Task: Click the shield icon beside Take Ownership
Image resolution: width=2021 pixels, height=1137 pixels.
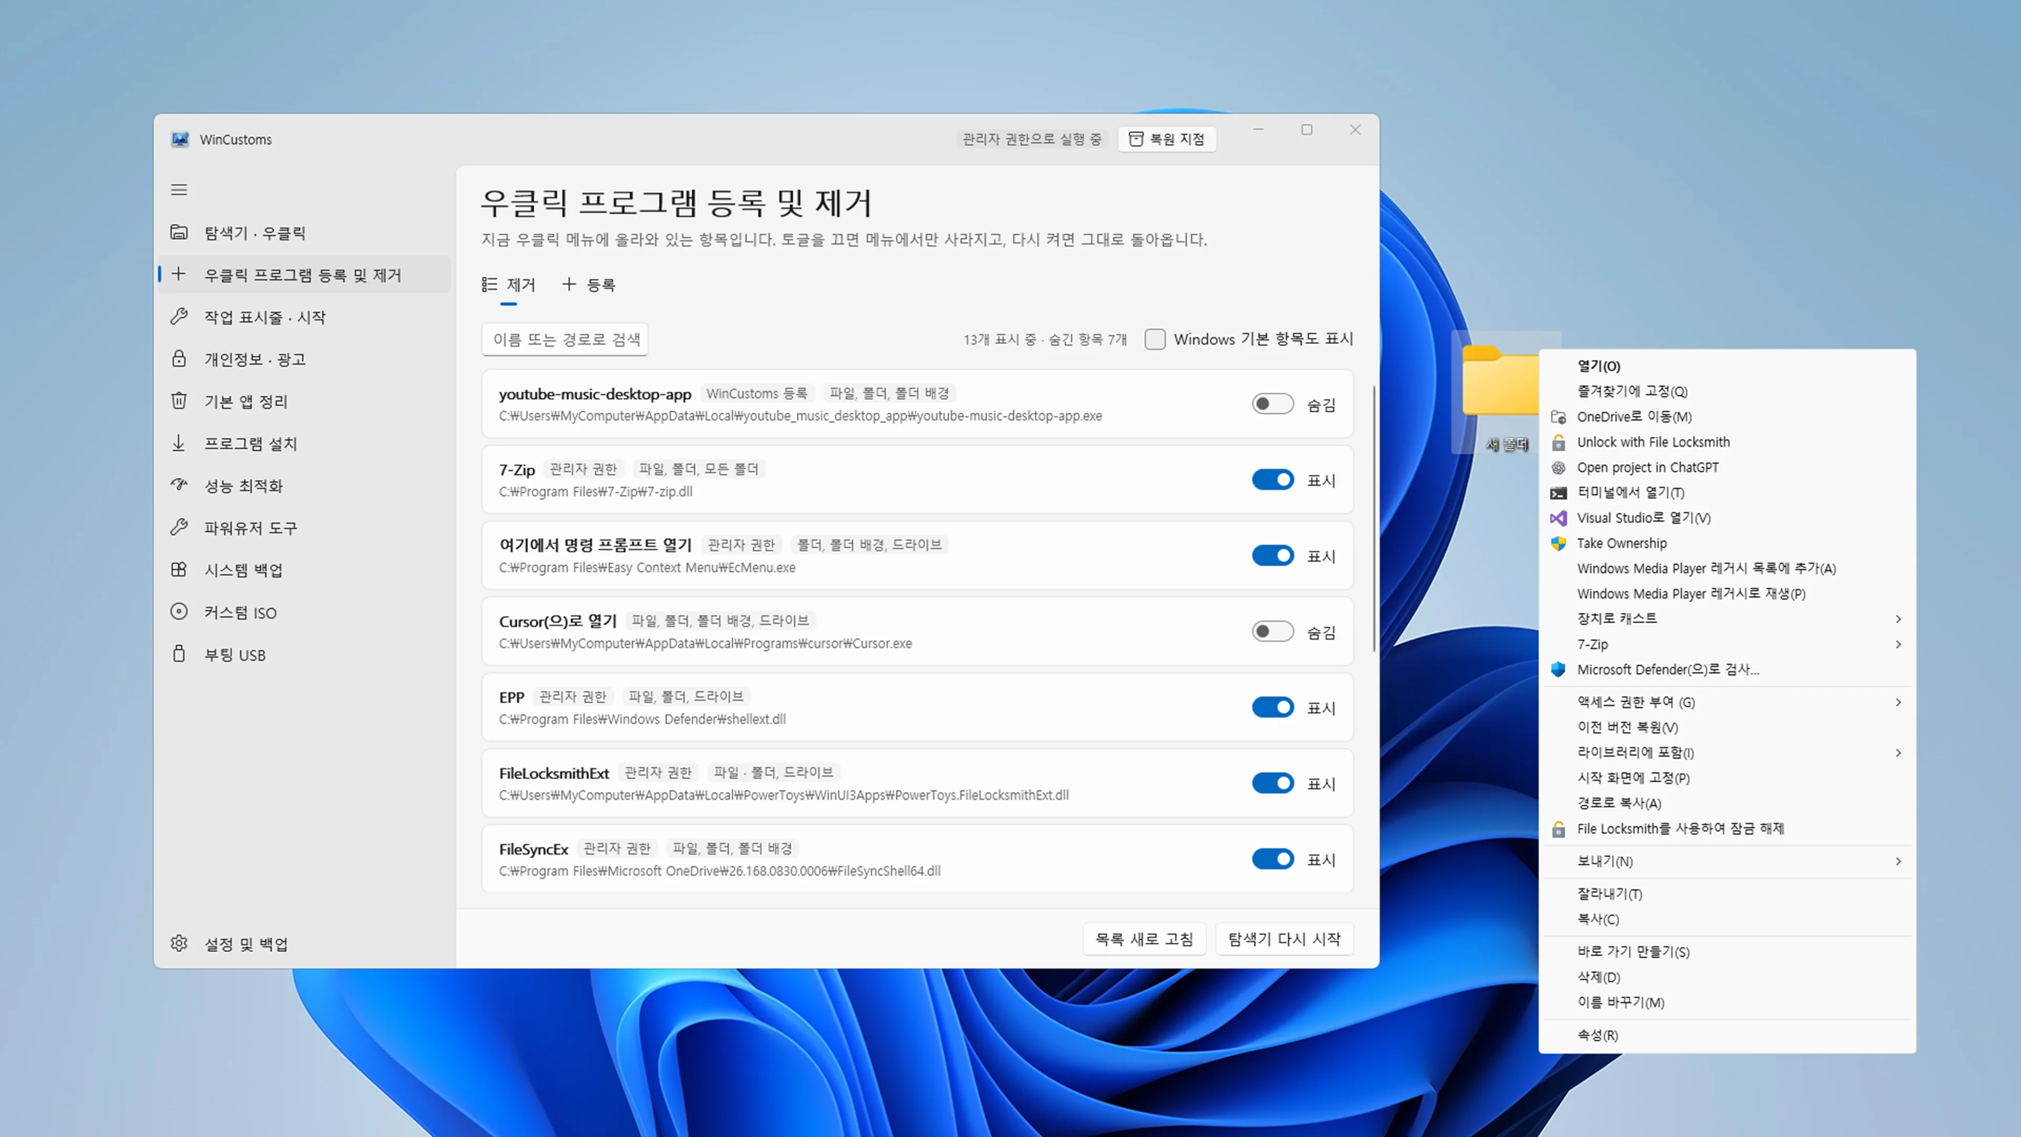Action: (x=1559, y=543)
